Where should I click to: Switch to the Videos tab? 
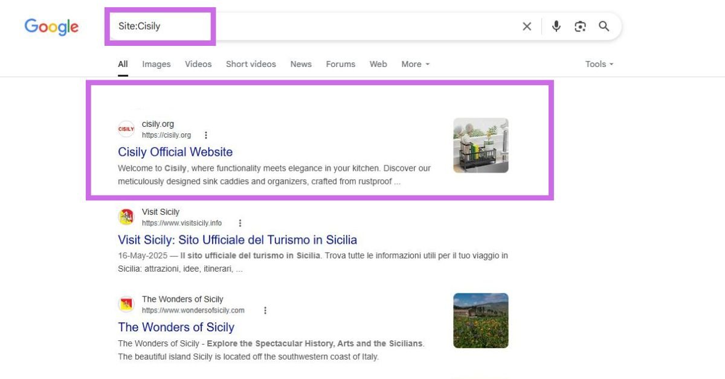pyautogui.click(x=198, y=64)
